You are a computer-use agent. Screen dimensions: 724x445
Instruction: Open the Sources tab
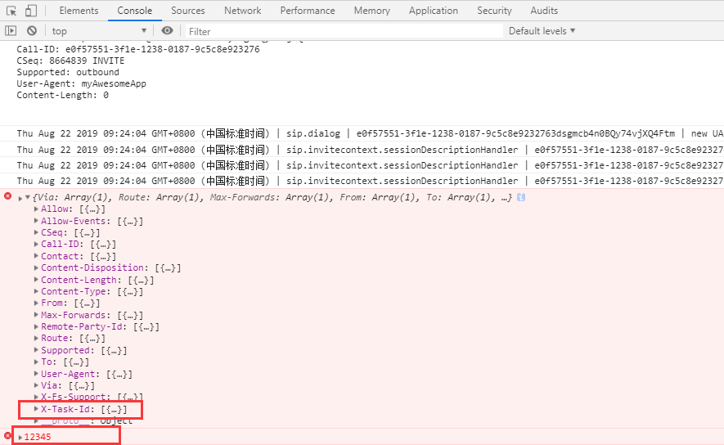[x=188, y=10]
